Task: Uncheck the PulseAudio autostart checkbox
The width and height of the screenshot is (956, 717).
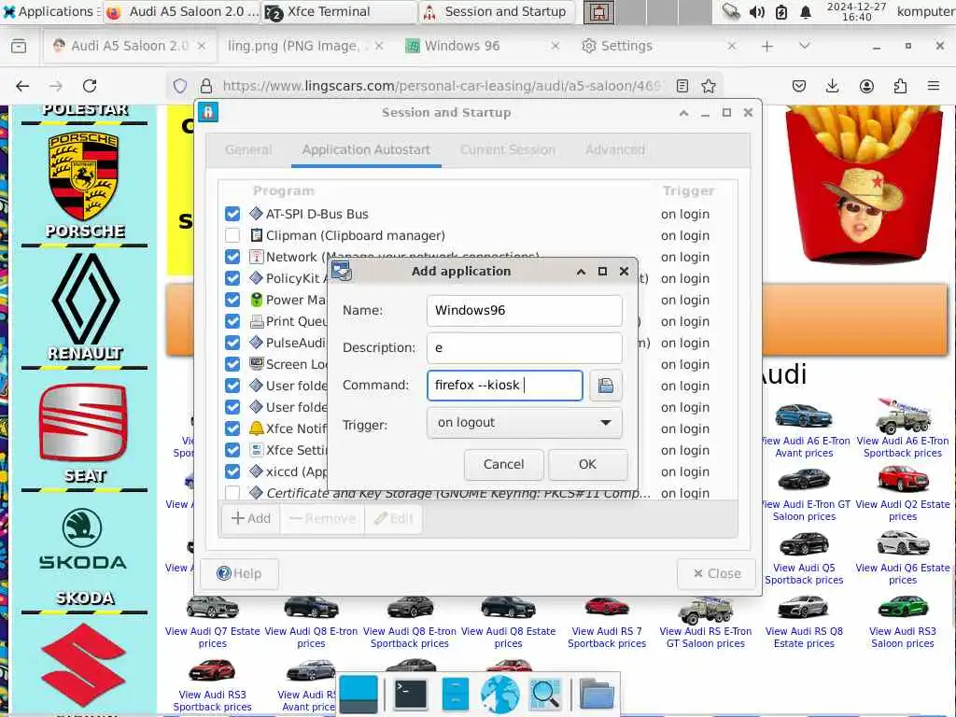Action: pos(232,343)
